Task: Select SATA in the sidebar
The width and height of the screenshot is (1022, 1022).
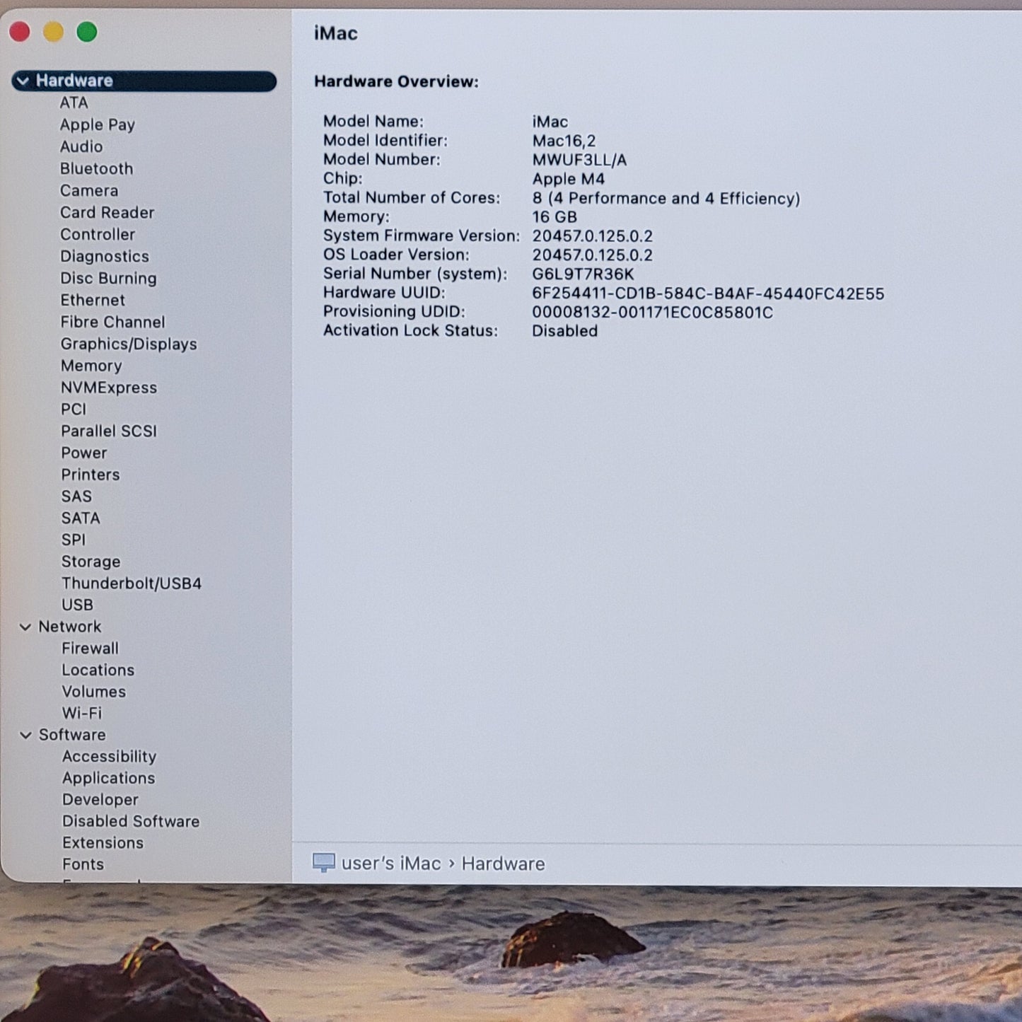Action: pos(81,518)
